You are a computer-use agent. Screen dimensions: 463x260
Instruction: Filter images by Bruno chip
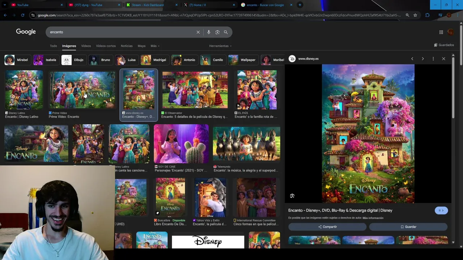click(100, 60)
